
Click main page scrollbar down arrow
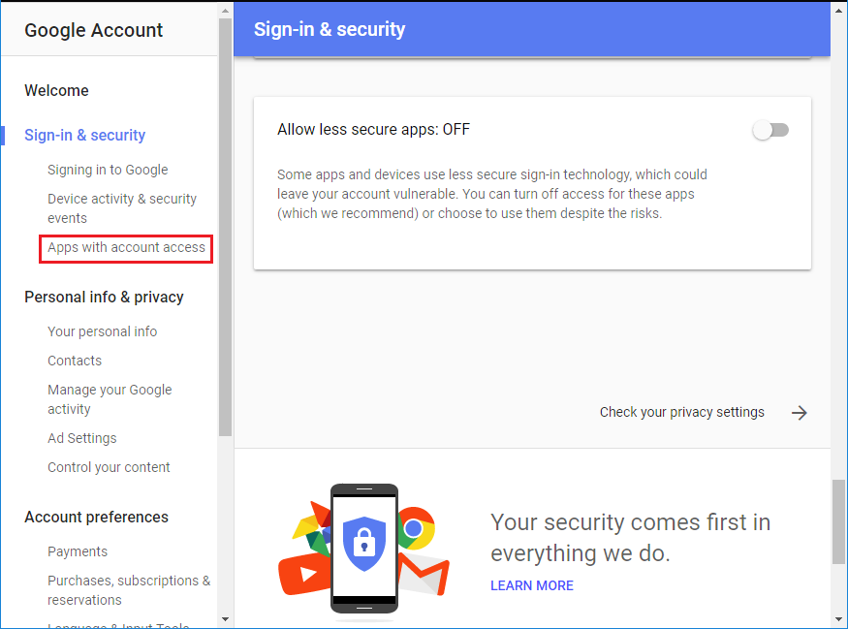click(839, 619)
